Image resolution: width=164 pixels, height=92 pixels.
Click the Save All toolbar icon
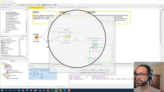[x=8, y=5]
